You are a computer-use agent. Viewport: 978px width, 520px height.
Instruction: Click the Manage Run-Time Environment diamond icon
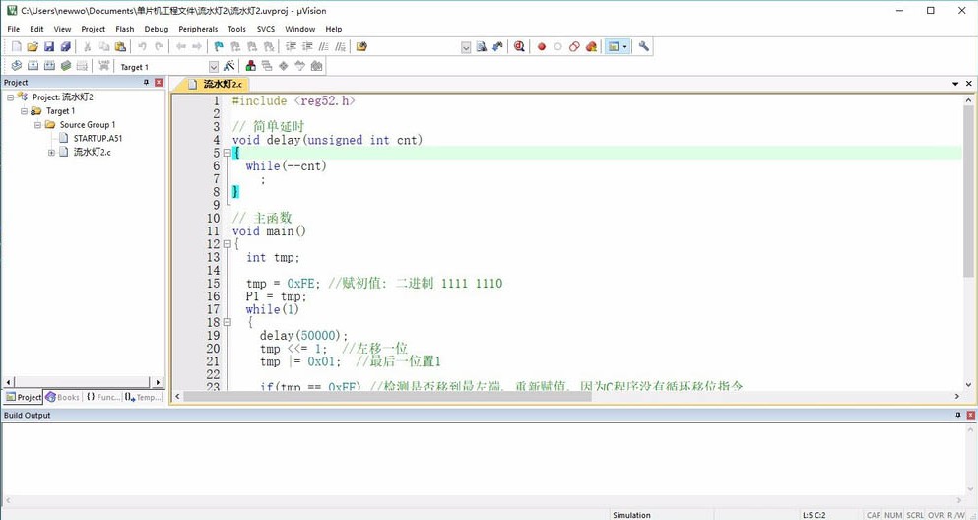point(284,66)
